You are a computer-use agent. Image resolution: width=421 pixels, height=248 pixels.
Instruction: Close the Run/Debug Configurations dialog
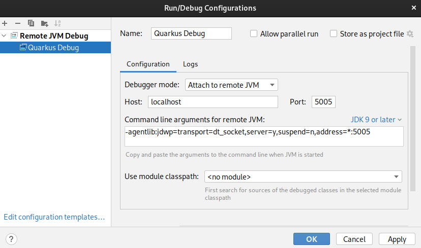(414, 8)
